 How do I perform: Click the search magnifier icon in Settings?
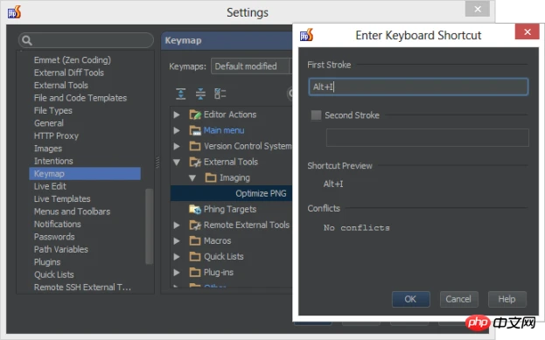coord(27,40)
